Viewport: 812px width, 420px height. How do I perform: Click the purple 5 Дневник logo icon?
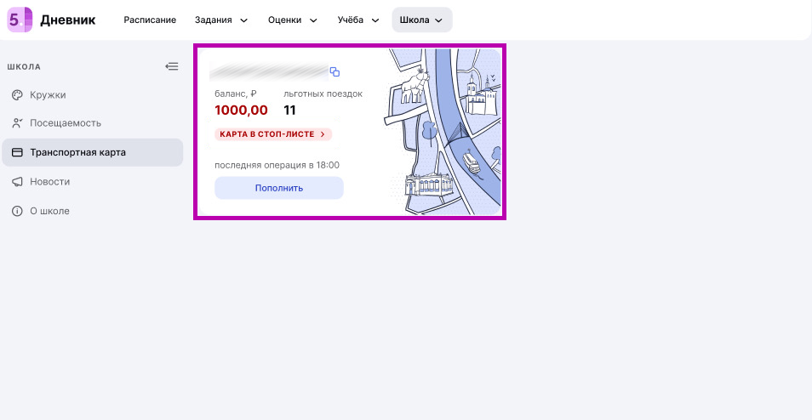[x=20, y=20]
